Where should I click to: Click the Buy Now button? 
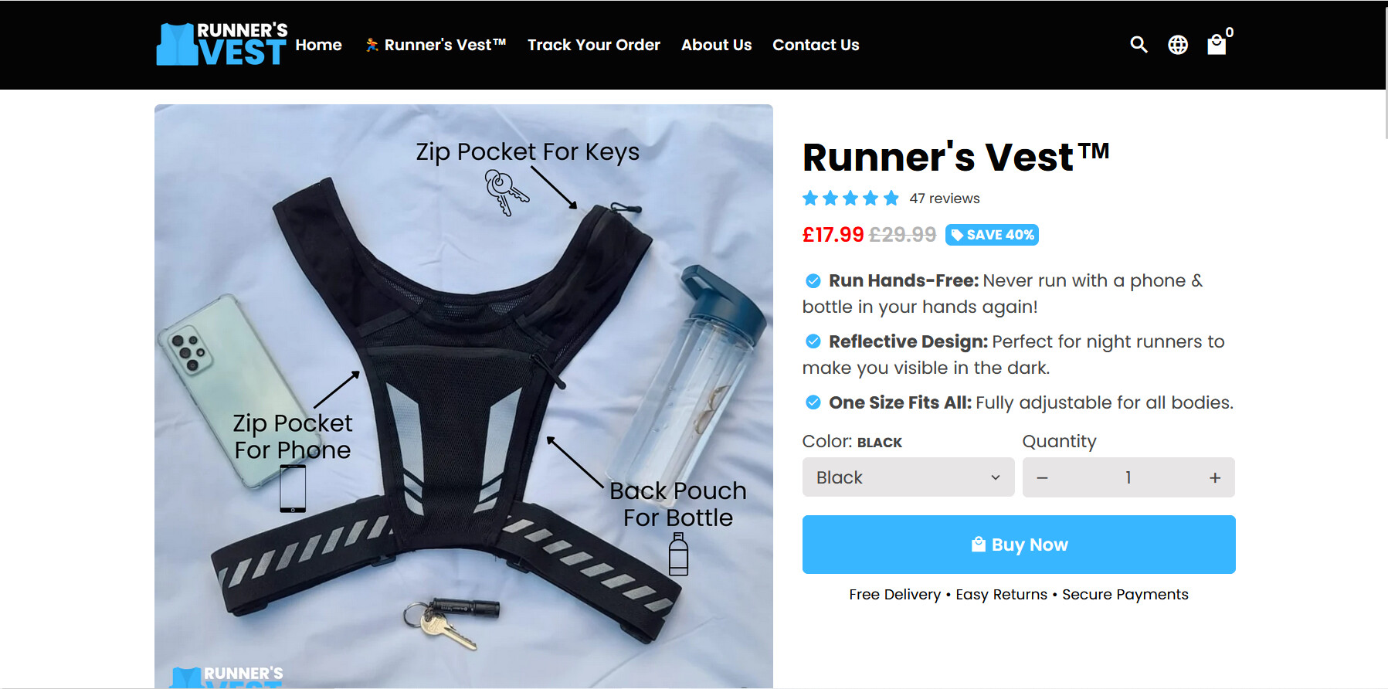pos(1019,545)
